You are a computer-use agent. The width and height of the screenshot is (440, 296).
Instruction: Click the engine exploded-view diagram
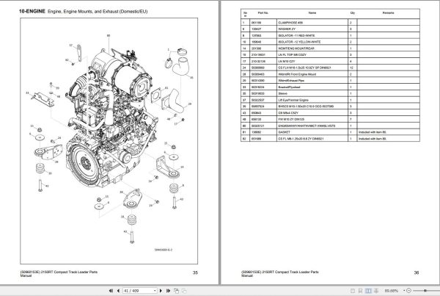tap(109, 141)
